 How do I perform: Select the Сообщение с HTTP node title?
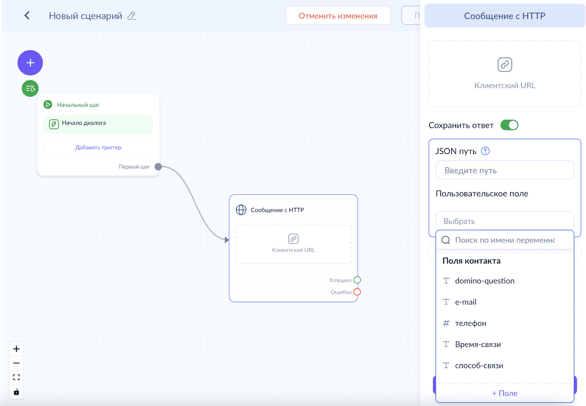click(x=277, y=210)
